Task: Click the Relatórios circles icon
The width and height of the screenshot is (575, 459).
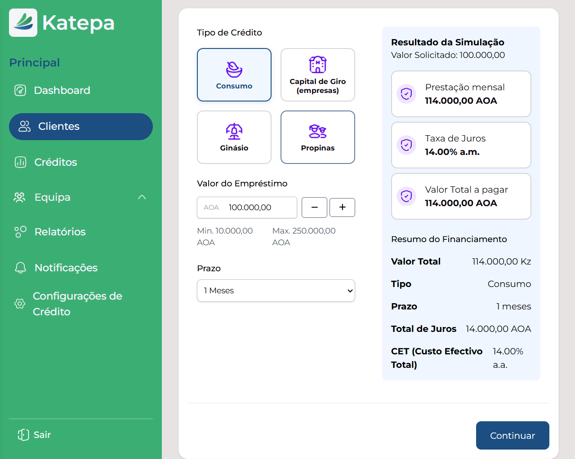Action: (21, 232)
